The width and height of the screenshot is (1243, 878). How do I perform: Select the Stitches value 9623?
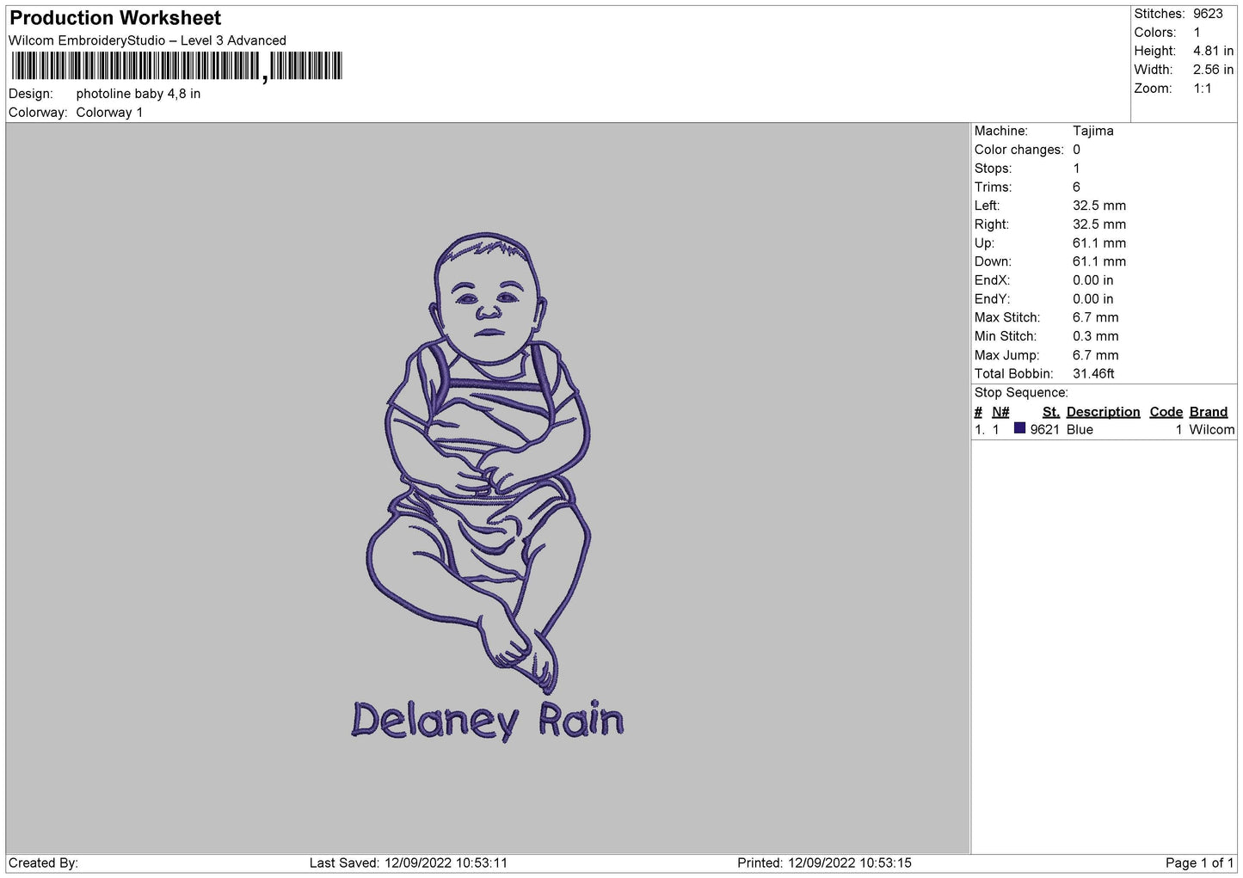tap(1208, 14)
